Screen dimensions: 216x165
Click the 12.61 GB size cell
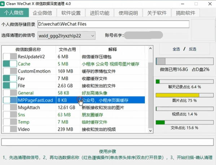pos(66,107)
